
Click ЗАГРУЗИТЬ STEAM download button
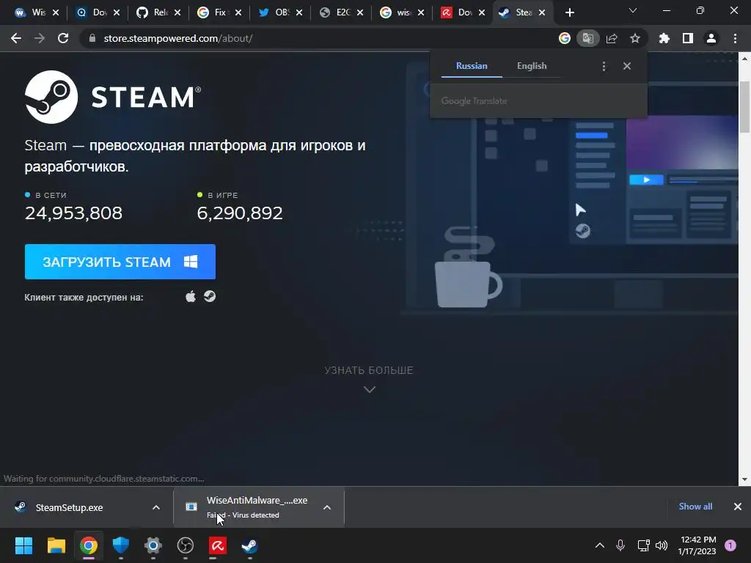pos(120,262)
